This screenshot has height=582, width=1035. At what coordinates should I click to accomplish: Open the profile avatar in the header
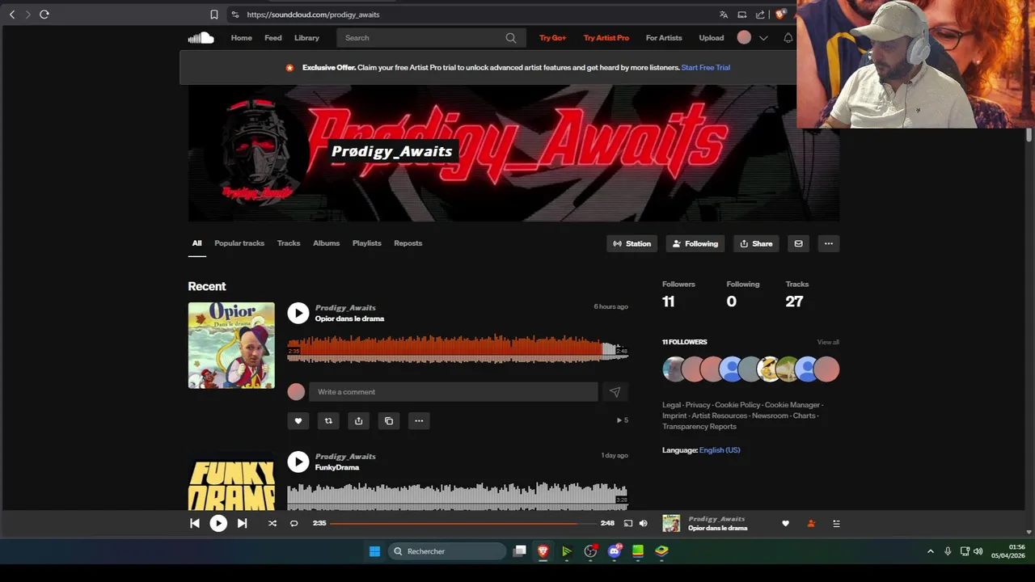click(744, 37)
